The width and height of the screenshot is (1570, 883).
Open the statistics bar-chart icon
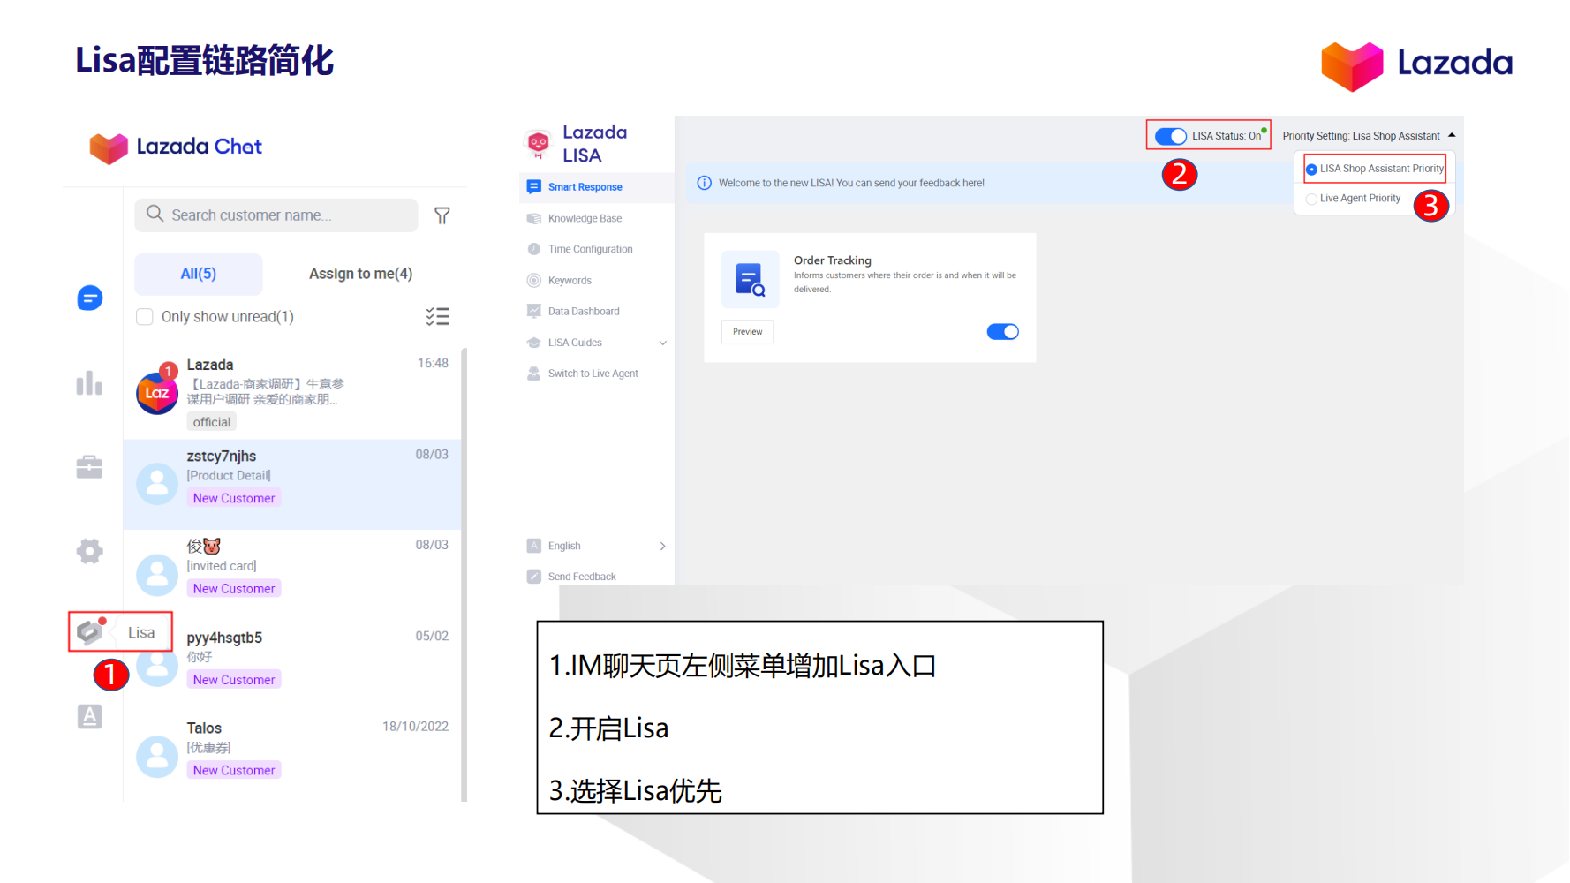click(x=89, y=382)
